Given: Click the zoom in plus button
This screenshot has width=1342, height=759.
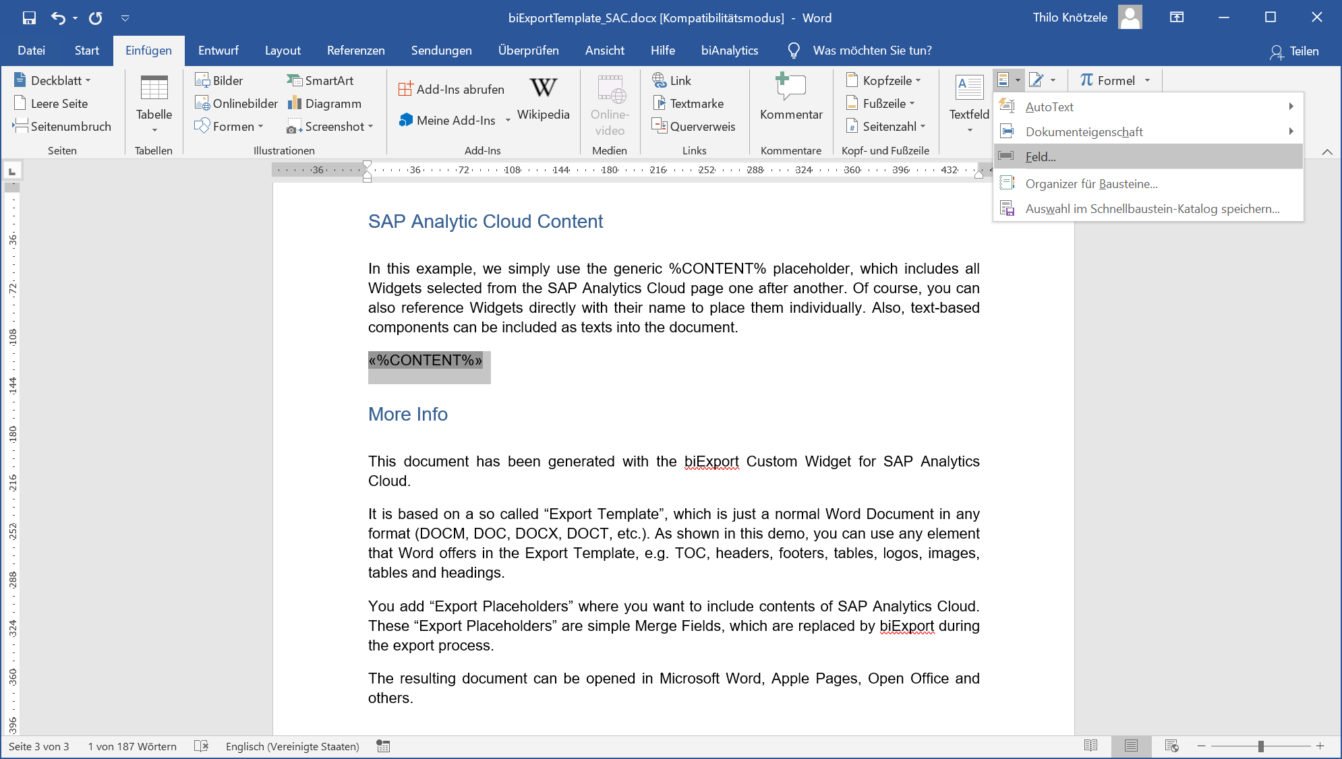Looking at the screenshot, I should point(1320,746).
